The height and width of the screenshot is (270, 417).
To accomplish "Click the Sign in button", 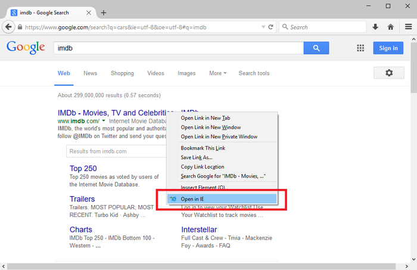I will (388, 48).
